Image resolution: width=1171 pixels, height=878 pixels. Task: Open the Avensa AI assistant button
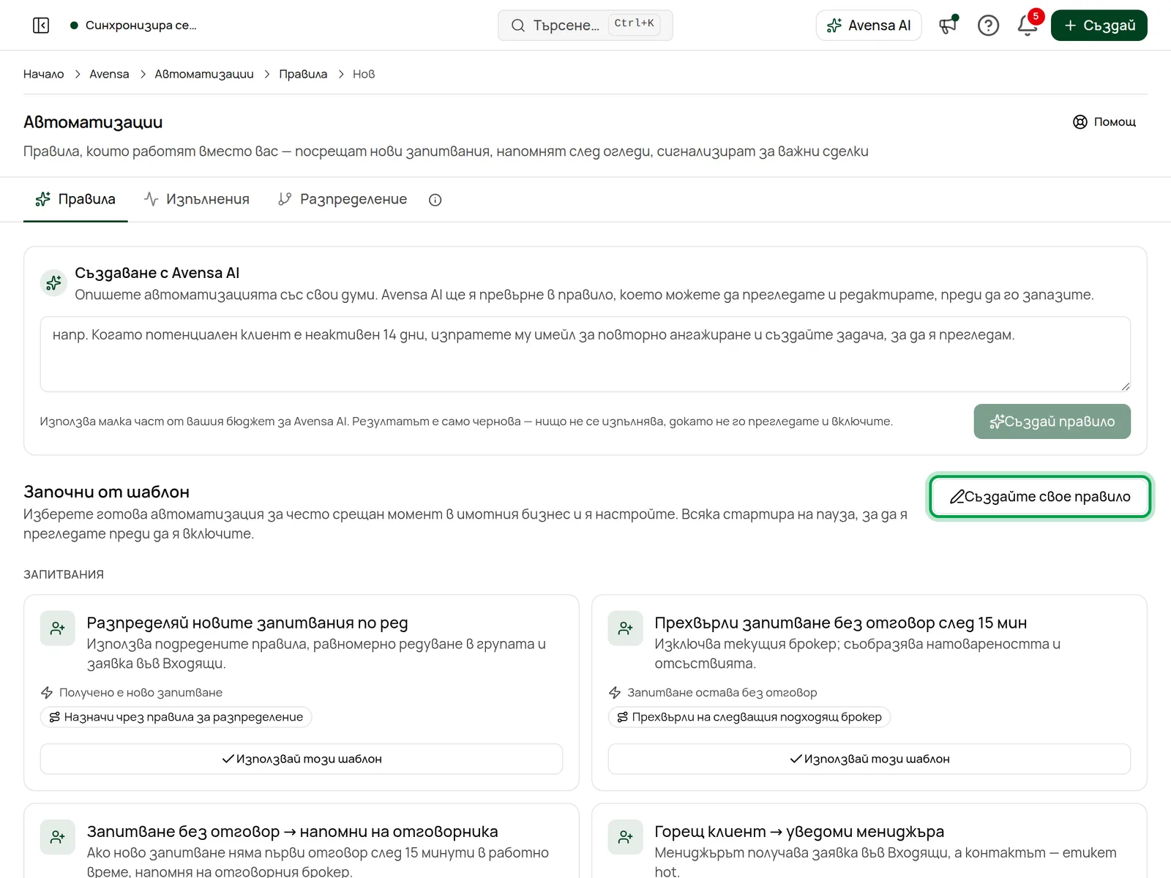pyautogui.click(x=869, y=26)
